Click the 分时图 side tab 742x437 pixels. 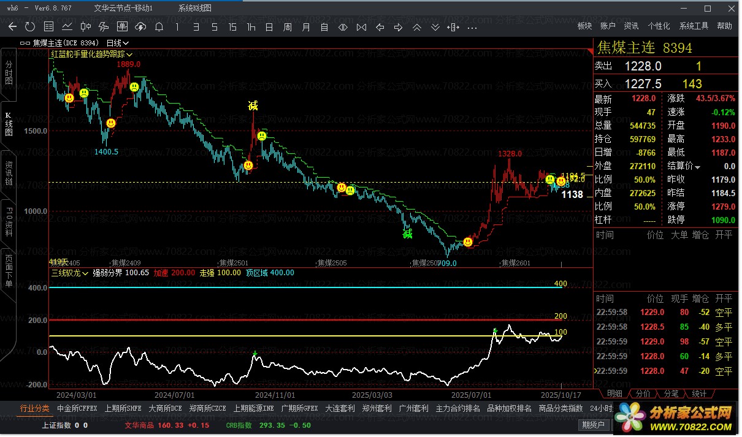click(9, 73)
